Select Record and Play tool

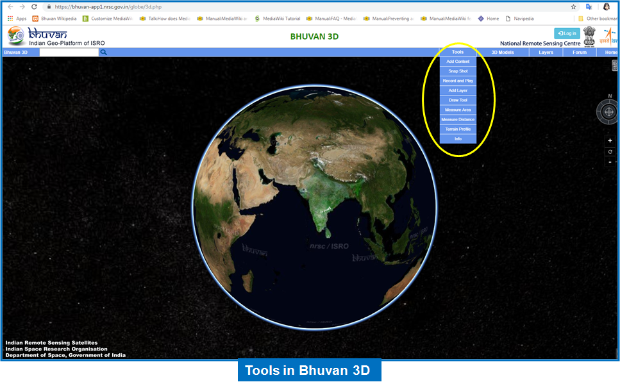pyautogui.click(x=458, y=81)
